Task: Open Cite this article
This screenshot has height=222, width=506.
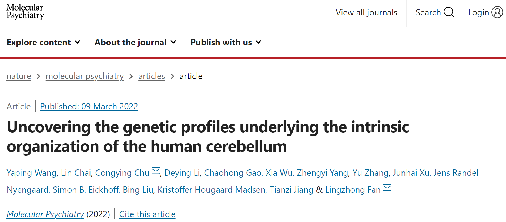Action: 147,214
